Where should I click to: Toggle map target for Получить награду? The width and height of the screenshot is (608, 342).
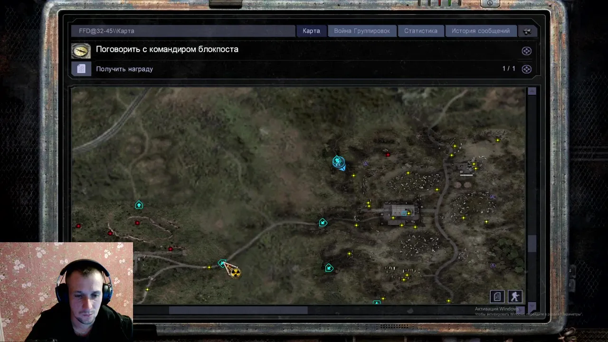coord(526,69)
